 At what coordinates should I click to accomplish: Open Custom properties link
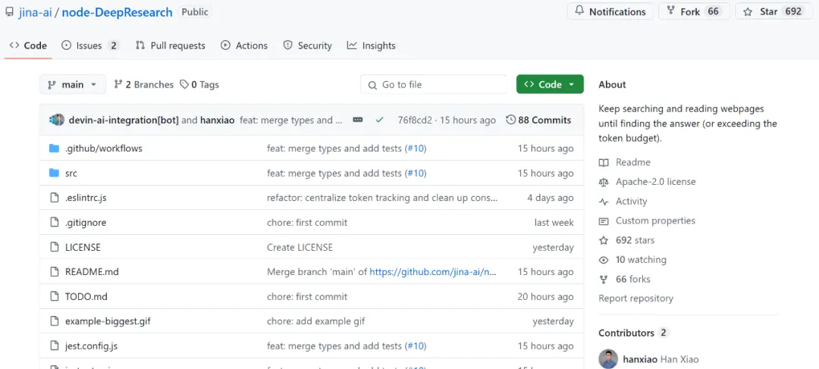tap(647, 220)
